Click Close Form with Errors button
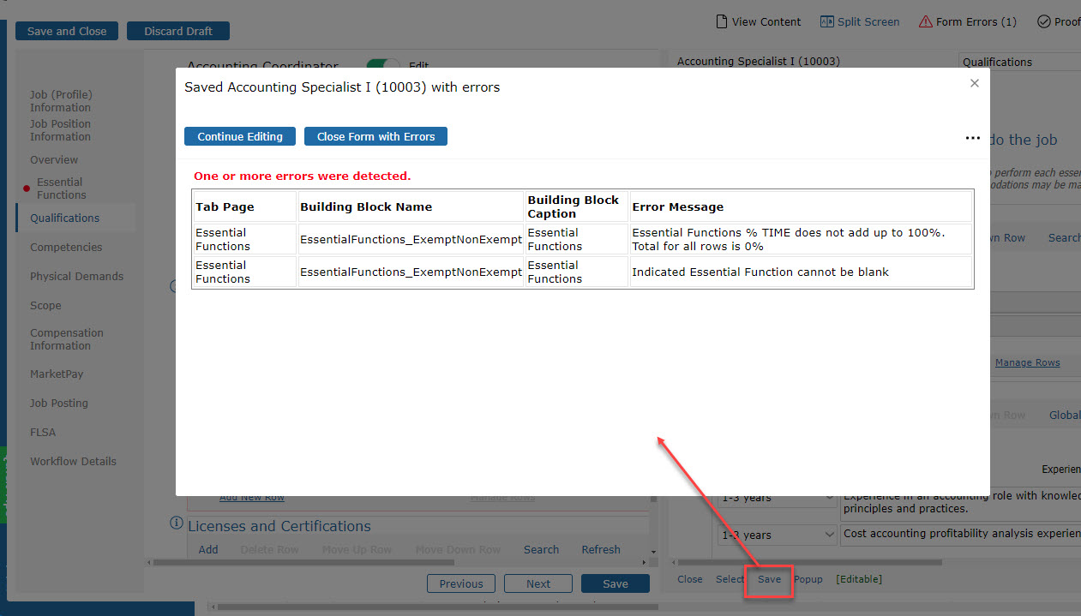 tap(375, 136)
